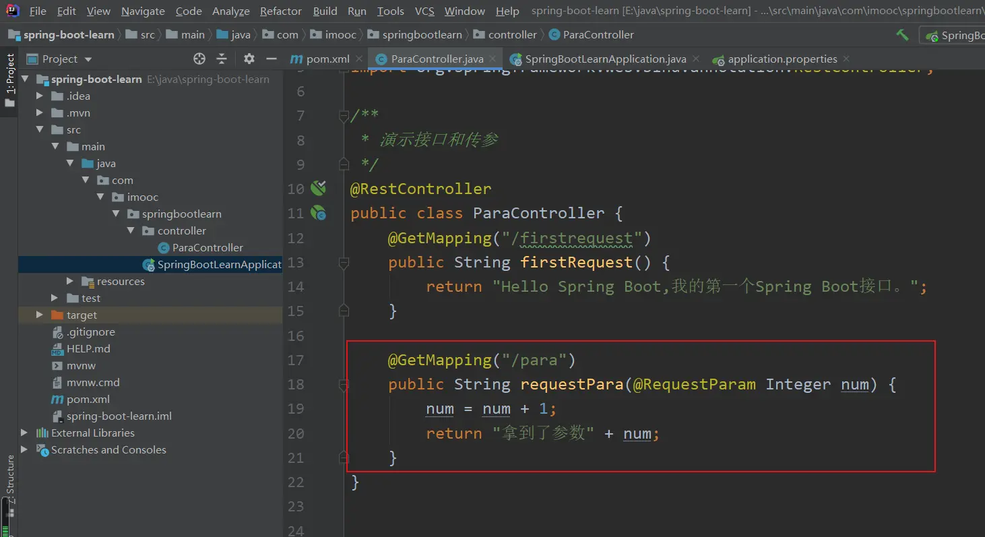Click controller in the breadcrumb path
Viewport: 985px width, 537px height.
point(512,34)
